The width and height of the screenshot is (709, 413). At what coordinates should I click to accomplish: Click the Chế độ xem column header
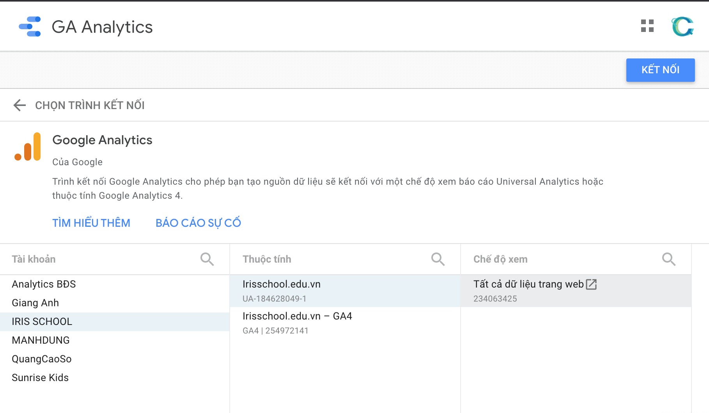500,259
